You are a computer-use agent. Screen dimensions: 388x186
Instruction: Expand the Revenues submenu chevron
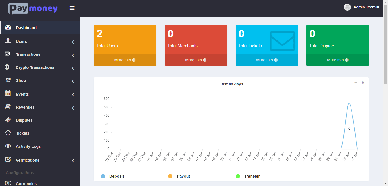pyautogui.click(x=73, y=108)
